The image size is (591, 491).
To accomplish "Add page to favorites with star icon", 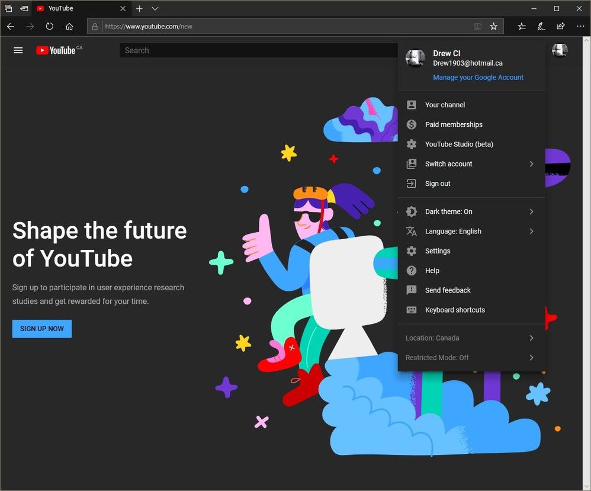I will tap(493, 27).
